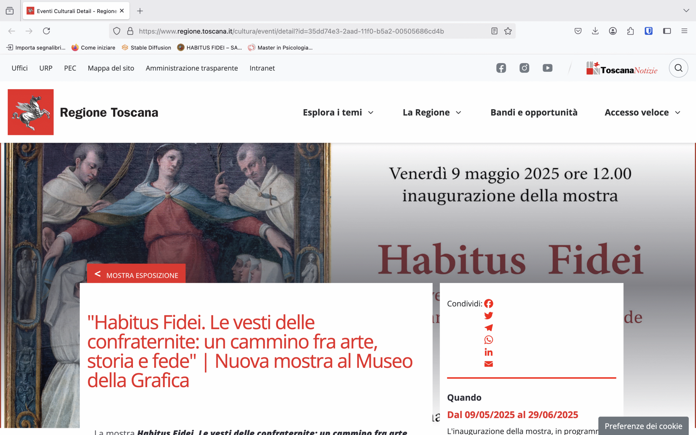Open Bandi e opportunità menu item
The width and height of the screenshot is (696, 435).
tap(534, 113)
